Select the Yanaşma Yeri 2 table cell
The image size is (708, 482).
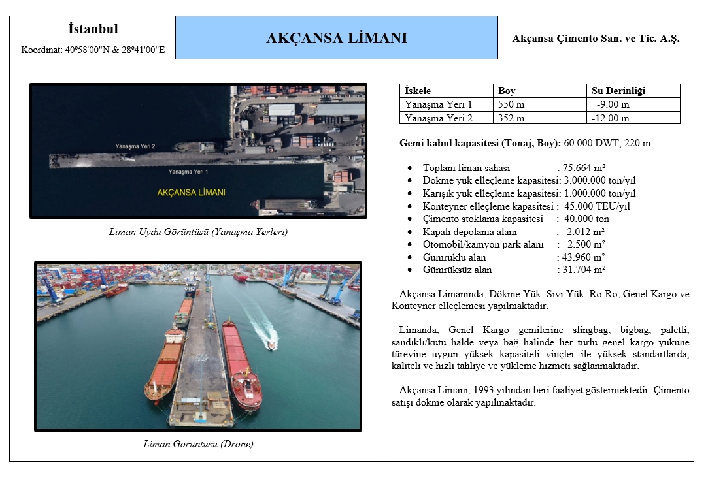click(x=446, y=118)
